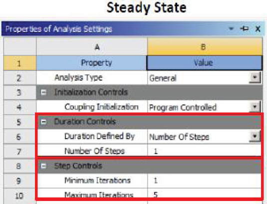Select row header 10

(x=20, y=195)
